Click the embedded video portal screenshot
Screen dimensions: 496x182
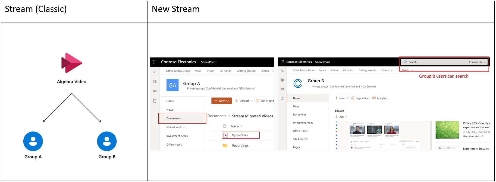point(383,135)
